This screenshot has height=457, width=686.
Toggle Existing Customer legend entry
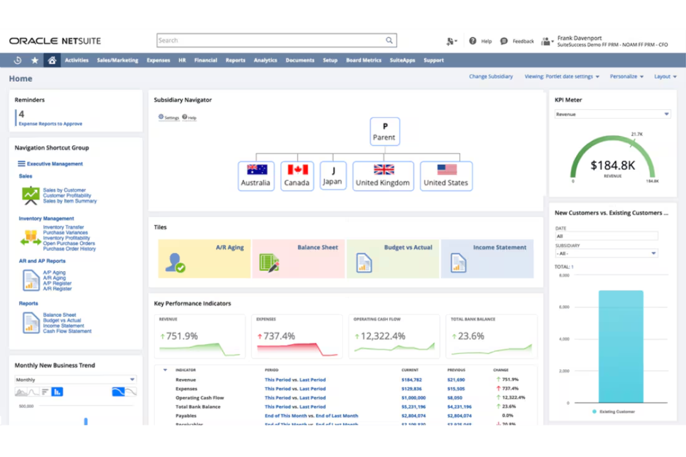[613, 412]
